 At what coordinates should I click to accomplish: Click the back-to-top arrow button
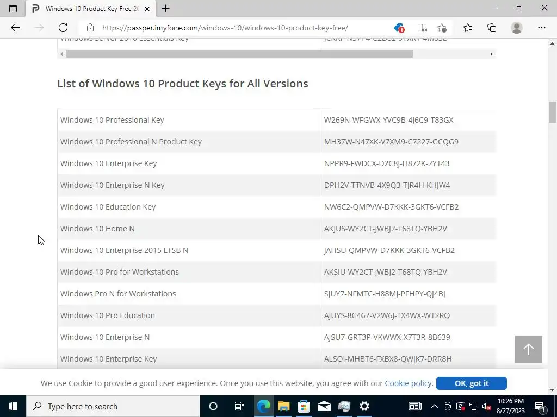pyautogui.click(x=528, y=349)
